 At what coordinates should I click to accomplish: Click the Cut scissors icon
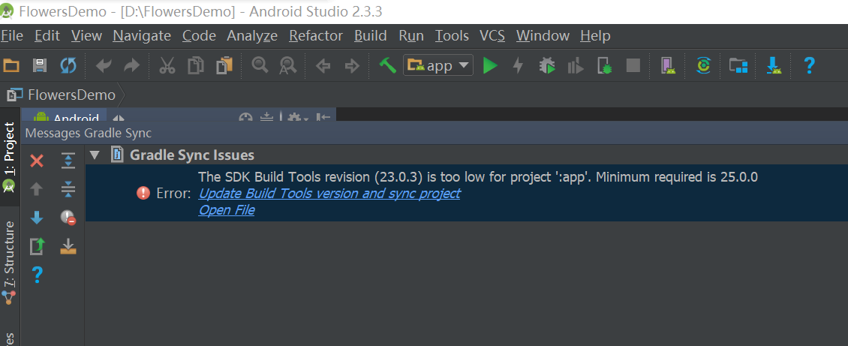[x=167, y=66]
